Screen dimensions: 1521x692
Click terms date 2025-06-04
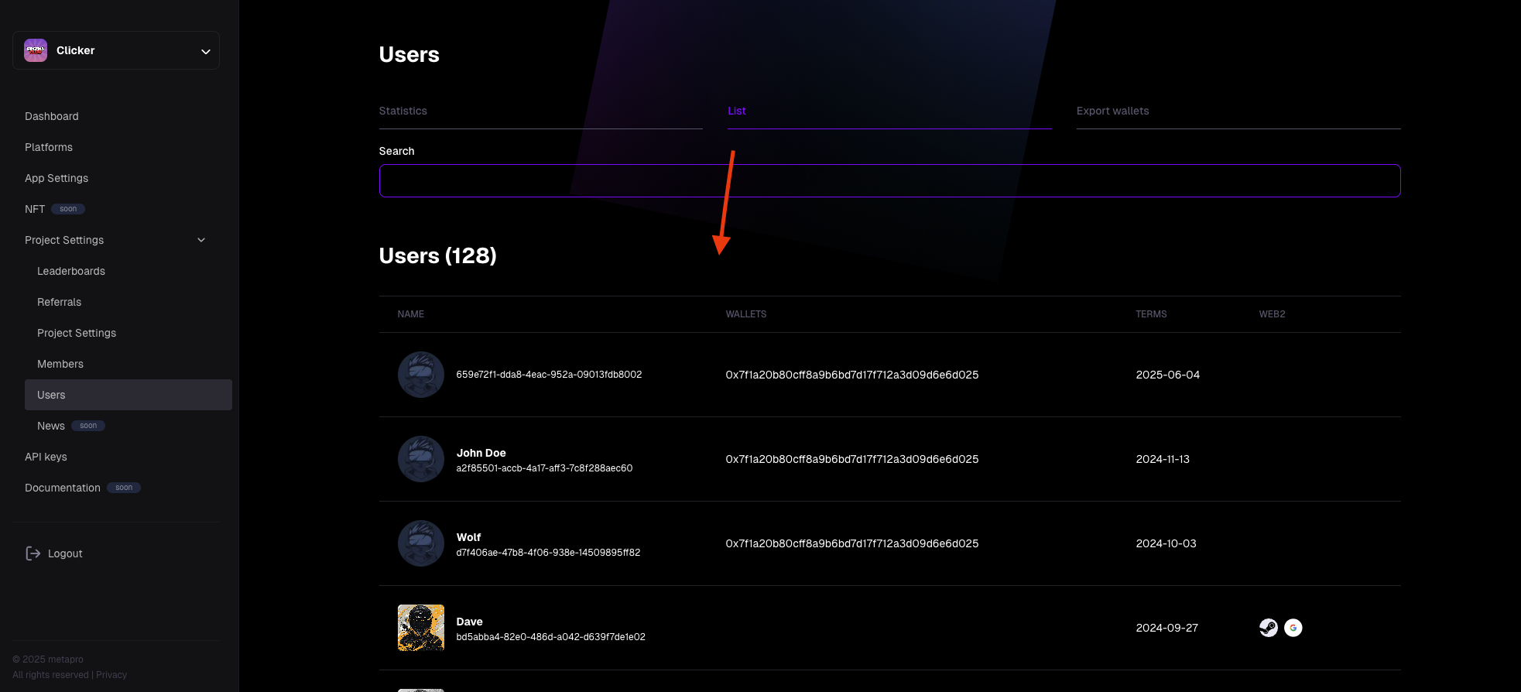point(1168,375)
